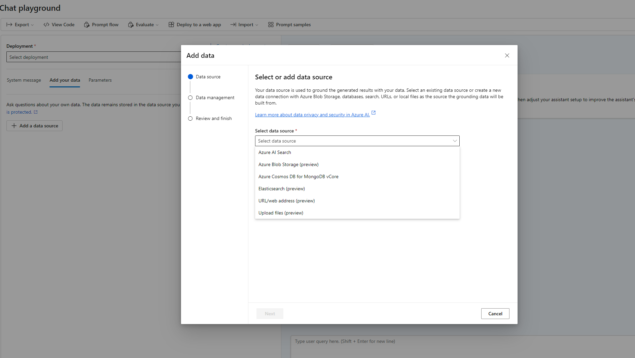Click View Code toolbar button

coord(59,25)
